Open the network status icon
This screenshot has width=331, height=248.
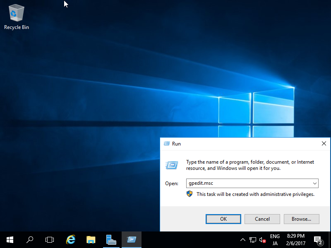[253, 240]
